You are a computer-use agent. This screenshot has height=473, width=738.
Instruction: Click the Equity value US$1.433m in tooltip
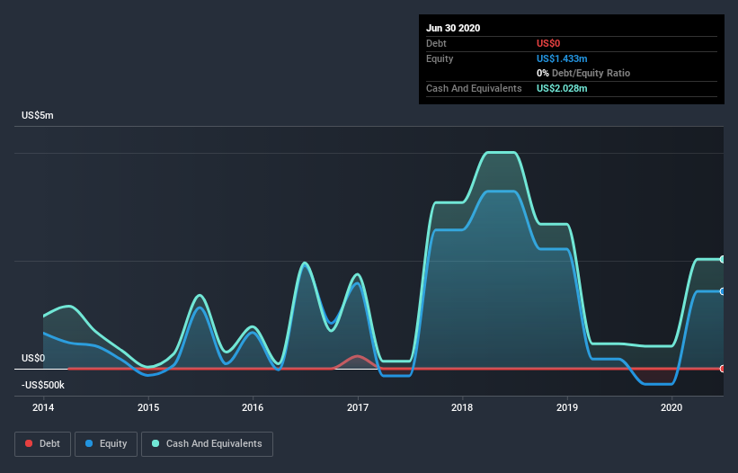coord(562,58)
